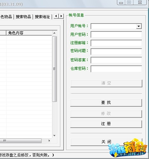
Task: Focus the 密码问题 input field
Action: point(116,52)
